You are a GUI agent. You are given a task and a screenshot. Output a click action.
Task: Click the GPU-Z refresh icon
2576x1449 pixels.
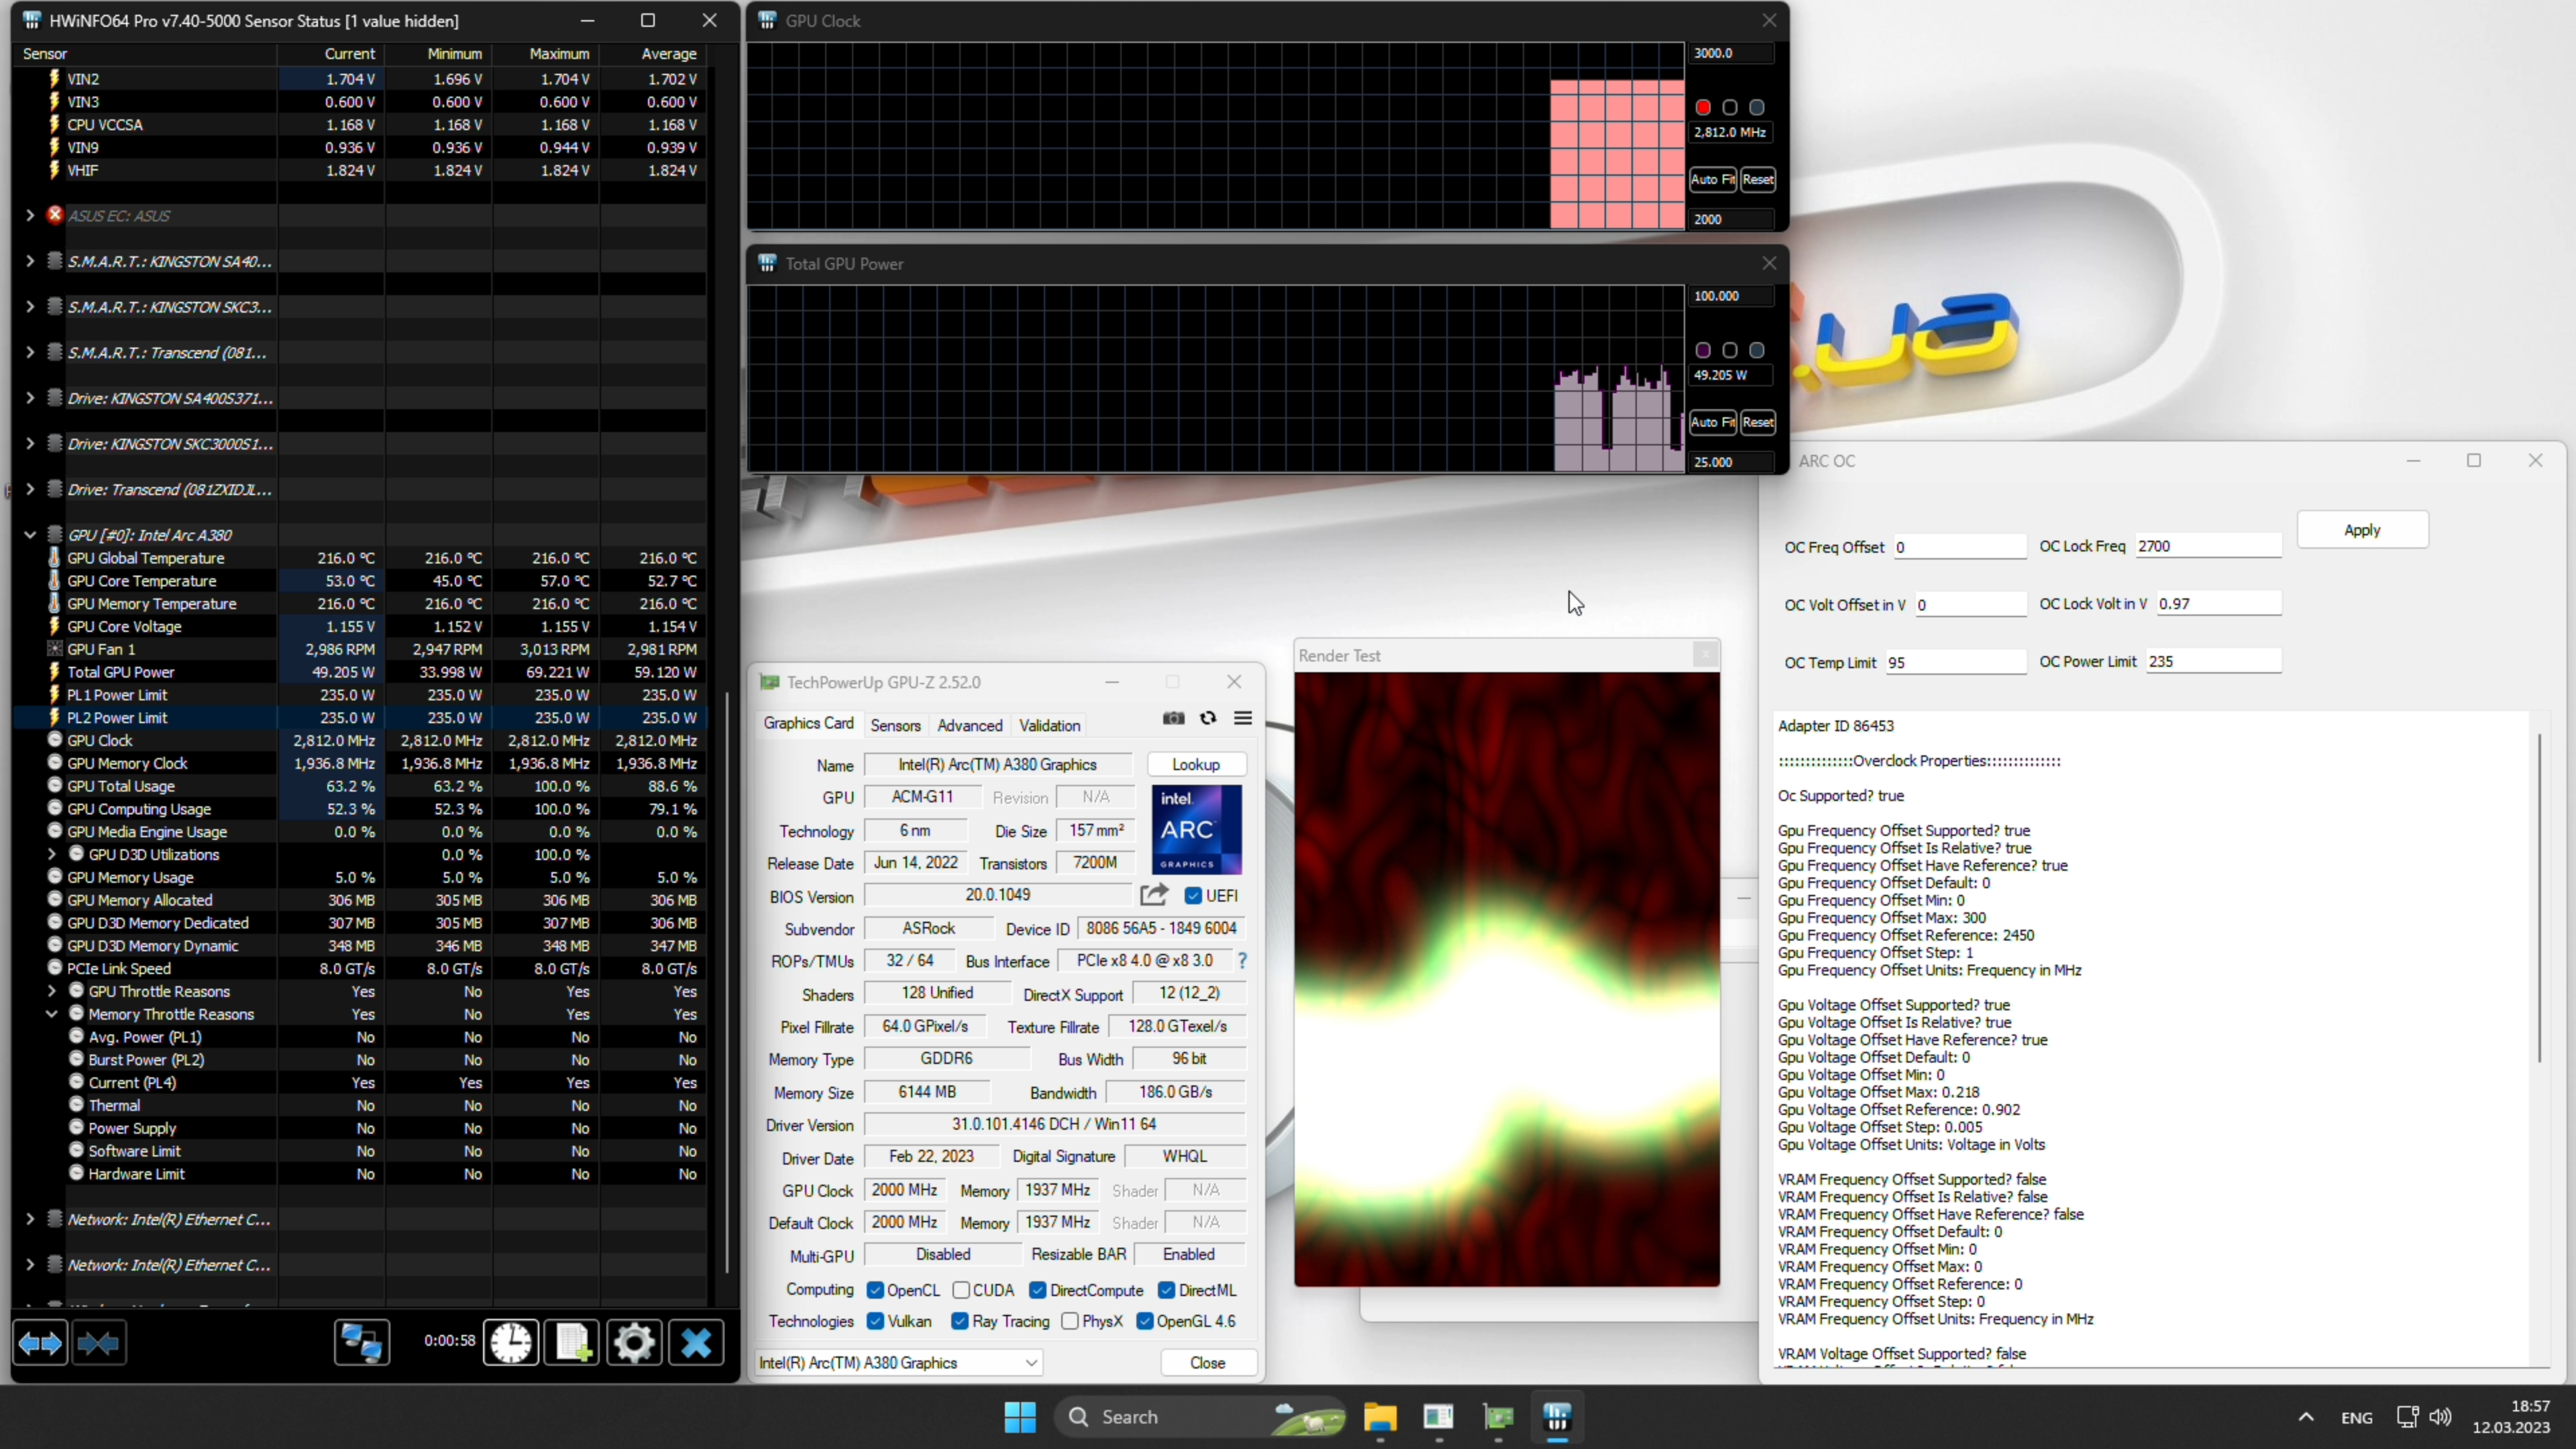(1208, 718)
